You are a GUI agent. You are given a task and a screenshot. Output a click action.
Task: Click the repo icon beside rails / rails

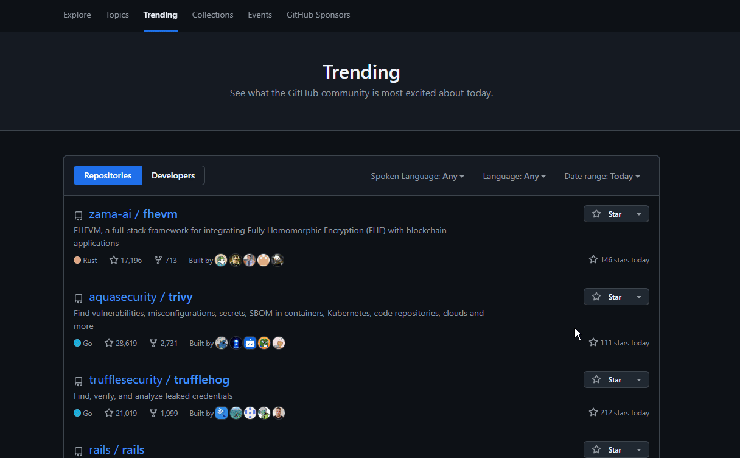tap(79, 451)
